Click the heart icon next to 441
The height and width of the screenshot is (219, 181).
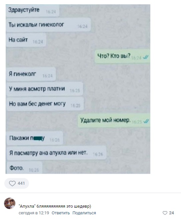point(12,183)
